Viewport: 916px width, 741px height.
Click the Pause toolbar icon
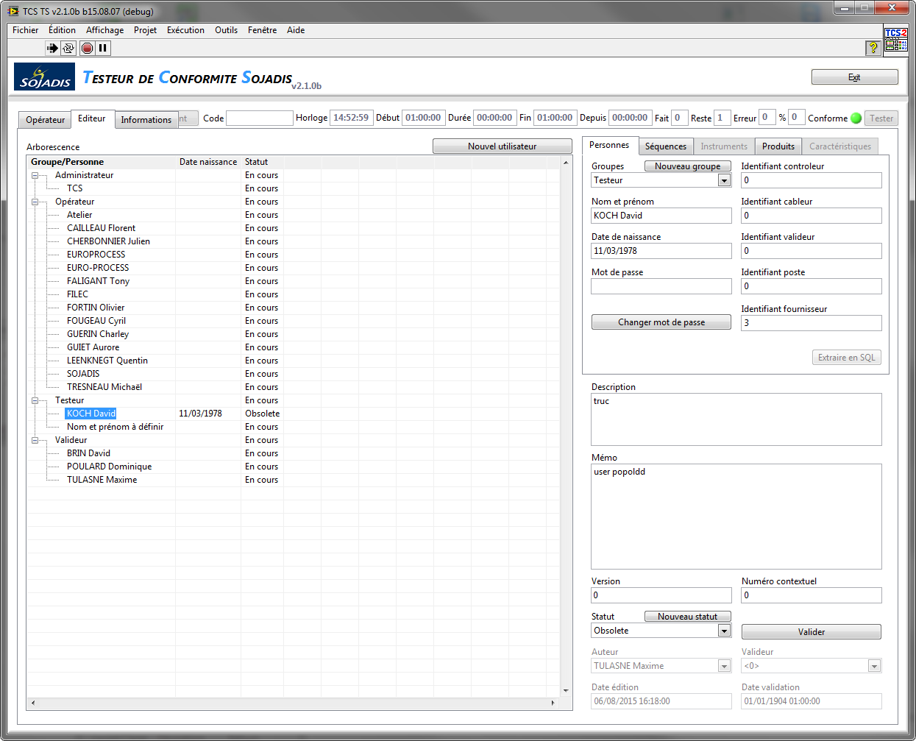pyautogui.click(x=103, y=49)
